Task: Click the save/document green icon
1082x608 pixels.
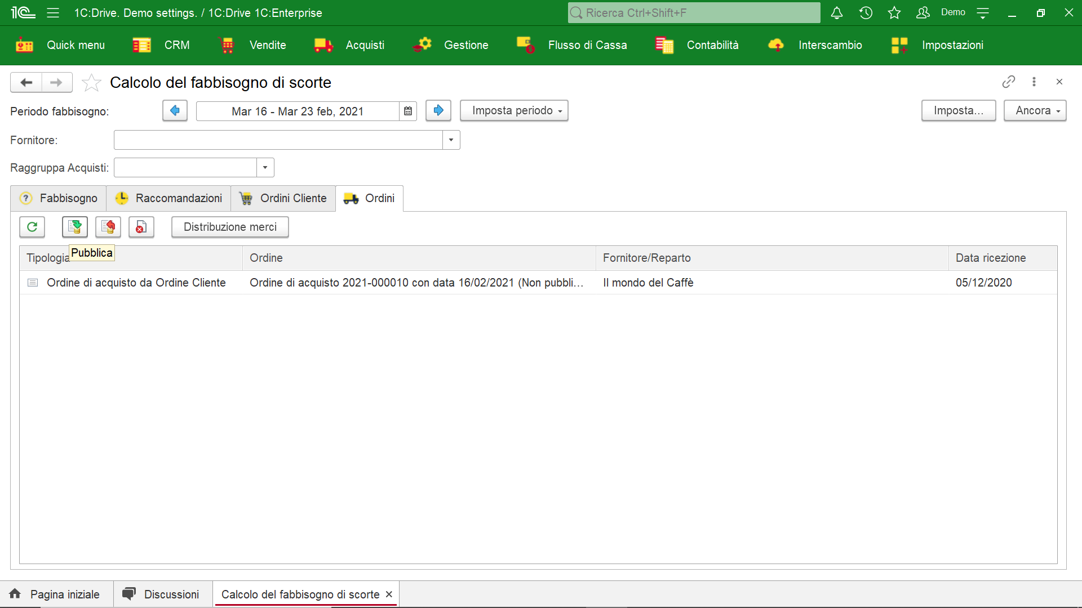Action: (x=74, y=227)
